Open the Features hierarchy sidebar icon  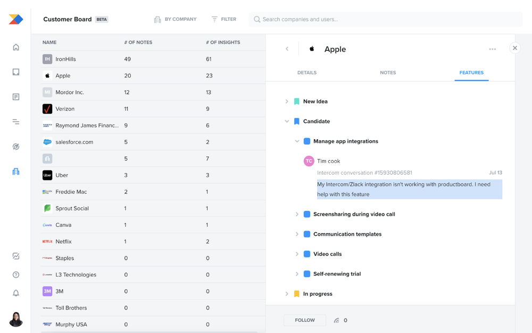coord(16,122)
